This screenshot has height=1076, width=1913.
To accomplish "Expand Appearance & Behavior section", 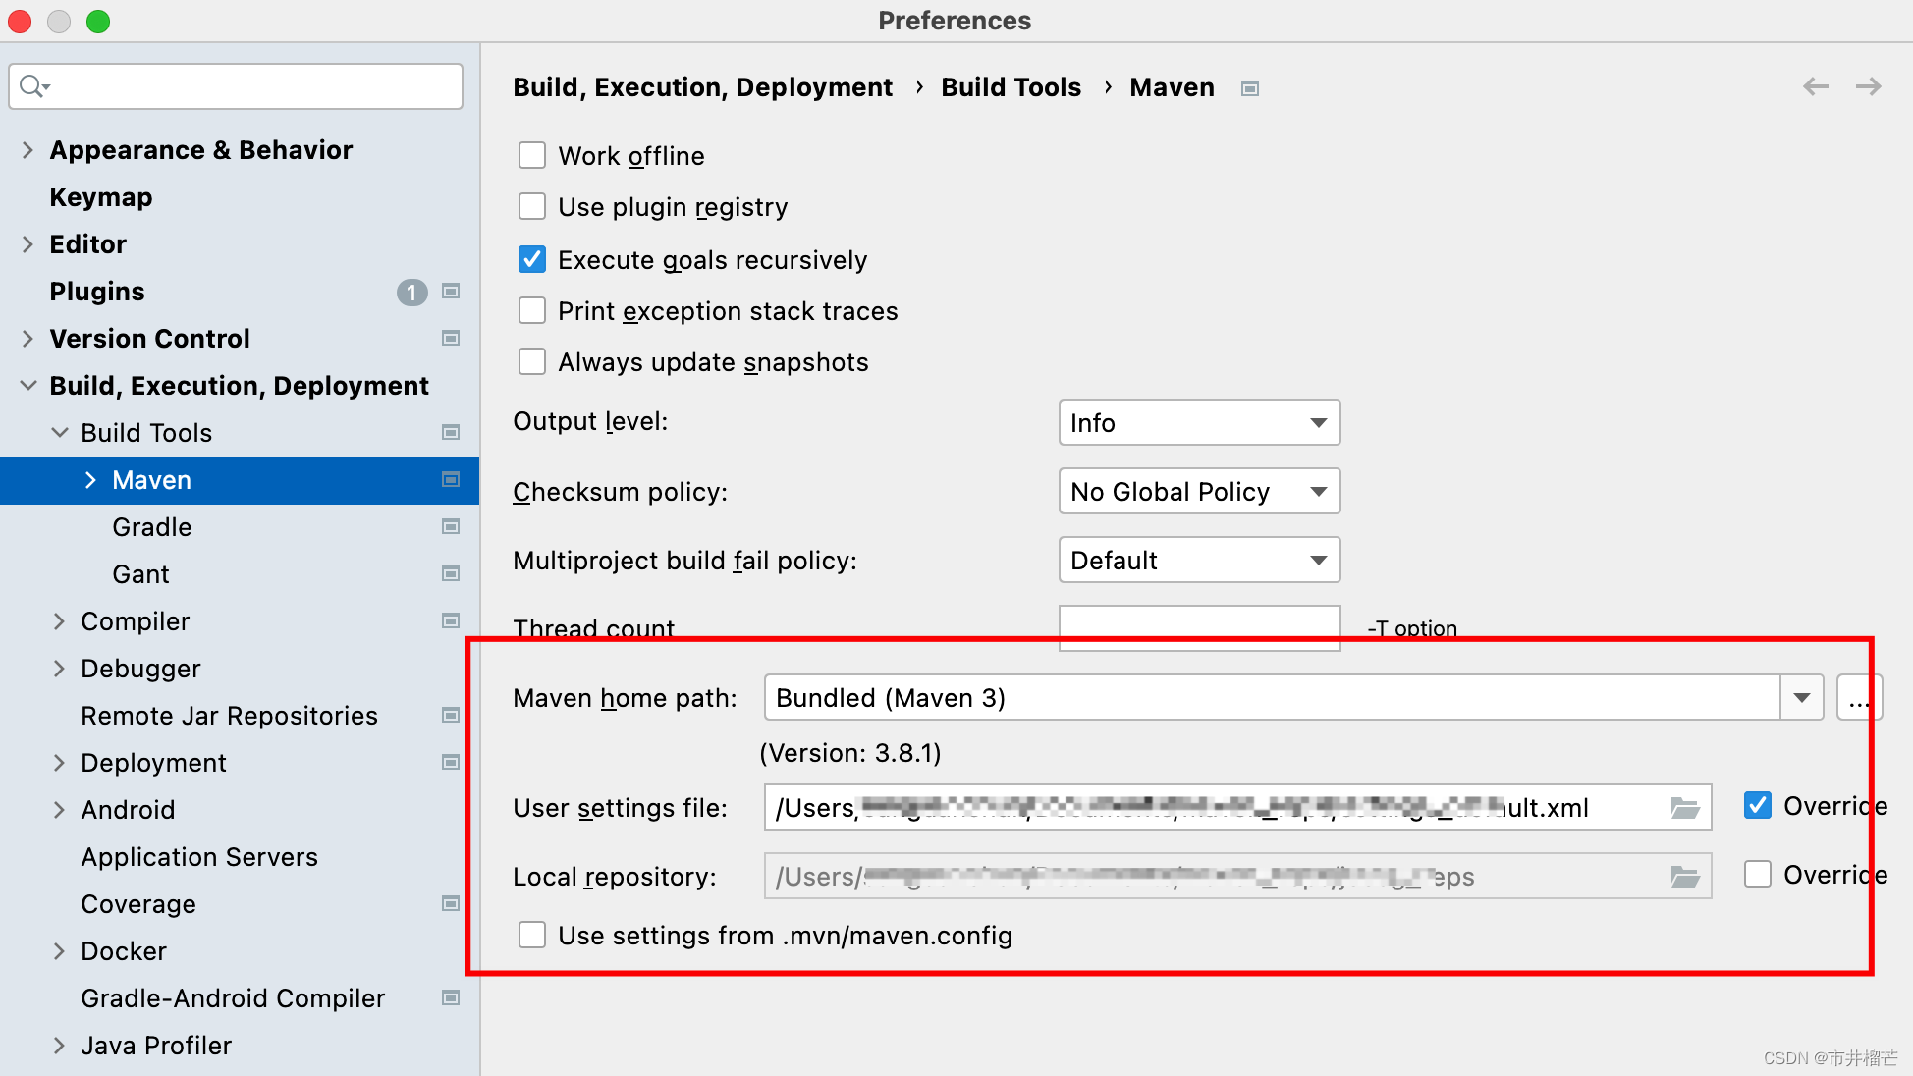I will [x=27, y=150].
